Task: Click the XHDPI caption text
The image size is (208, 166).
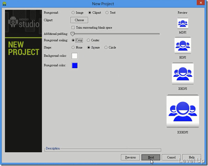Action: pyautogui.click(x=183, y=89)
